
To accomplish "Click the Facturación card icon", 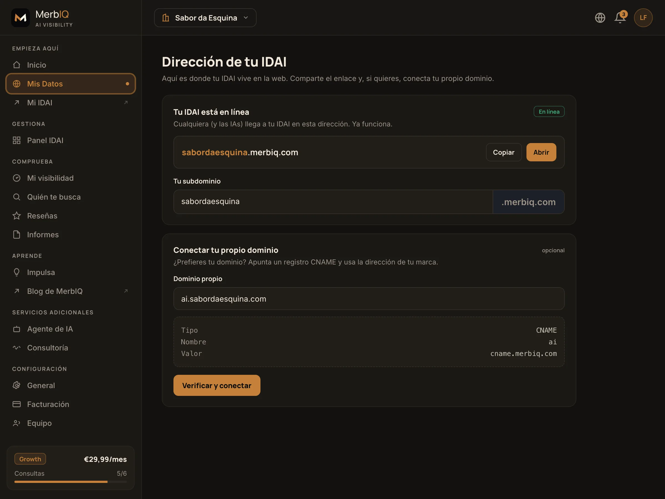I will 17,404.
